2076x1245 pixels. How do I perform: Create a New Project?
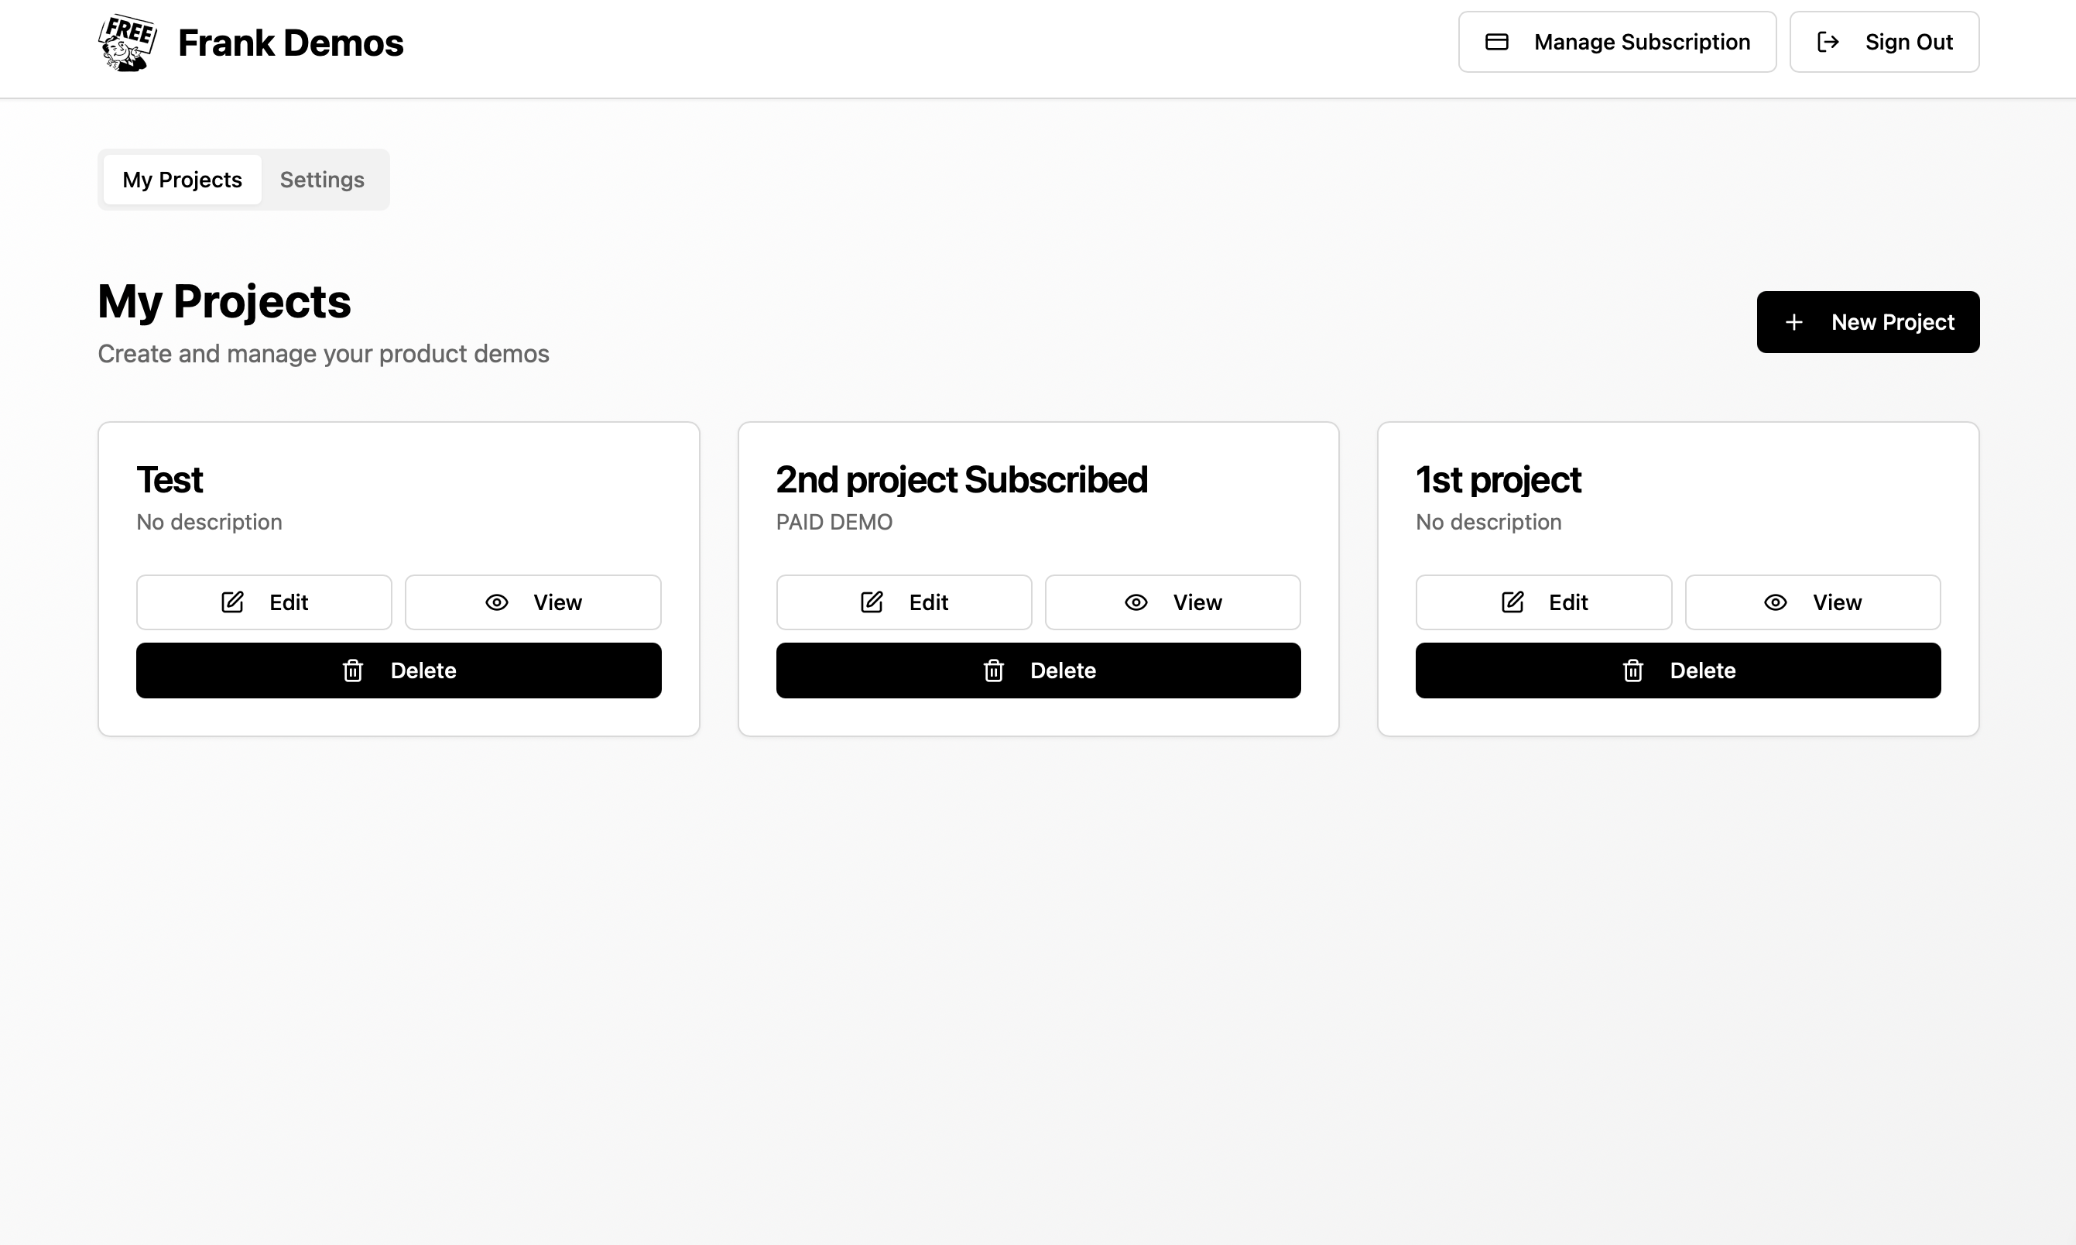point(1868,322)
